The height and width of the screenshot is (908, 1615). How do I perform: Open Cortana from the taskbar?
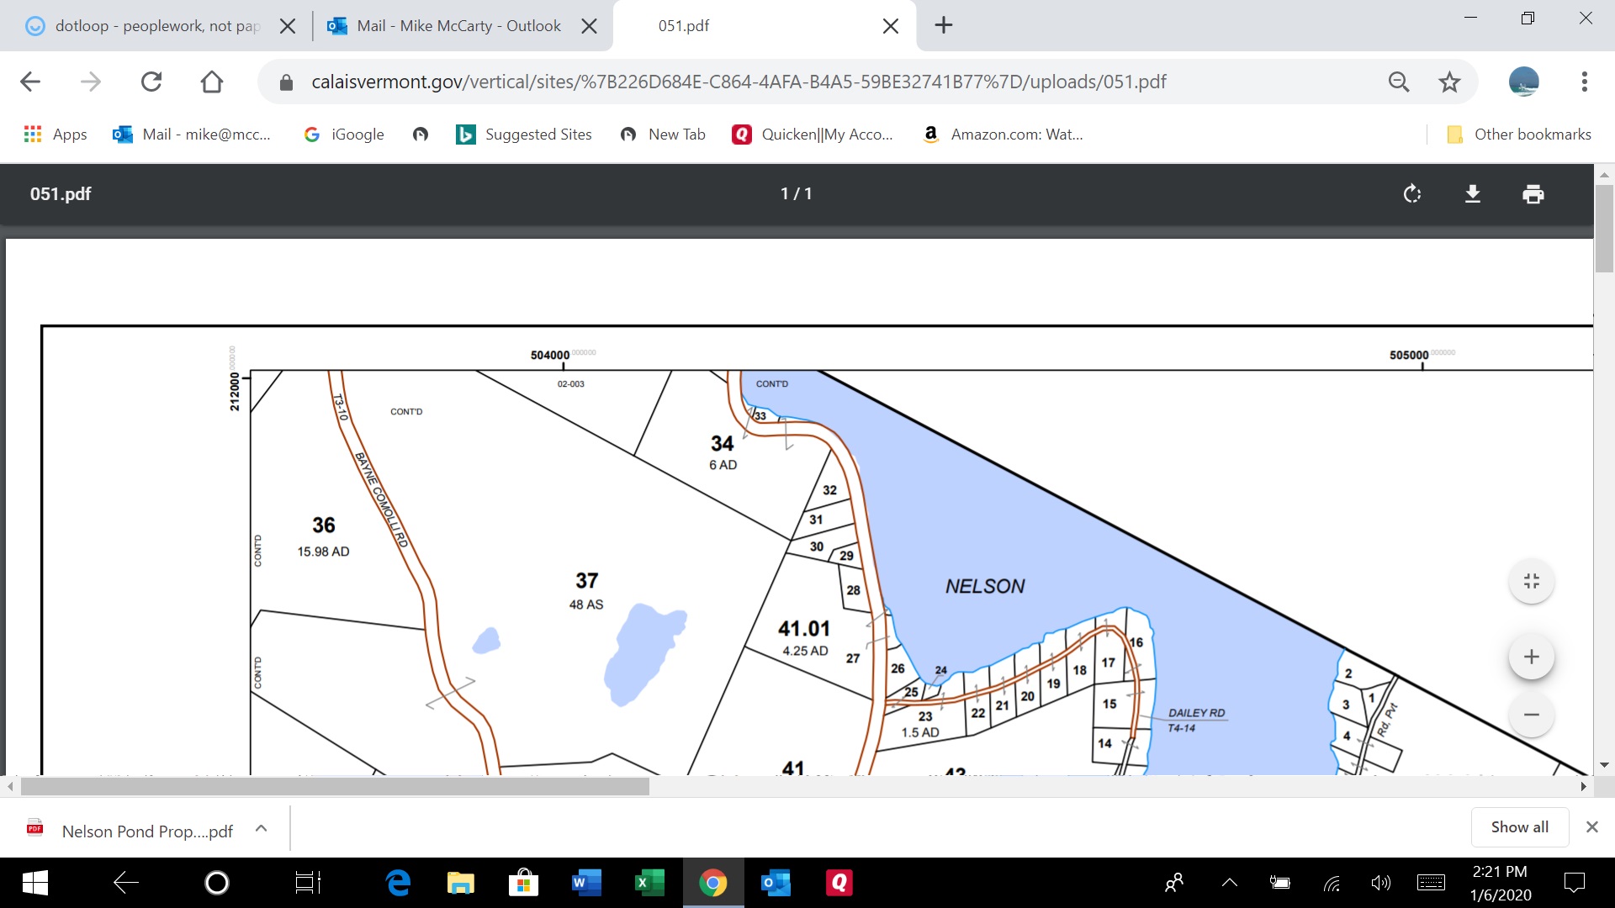pos(217,883)
